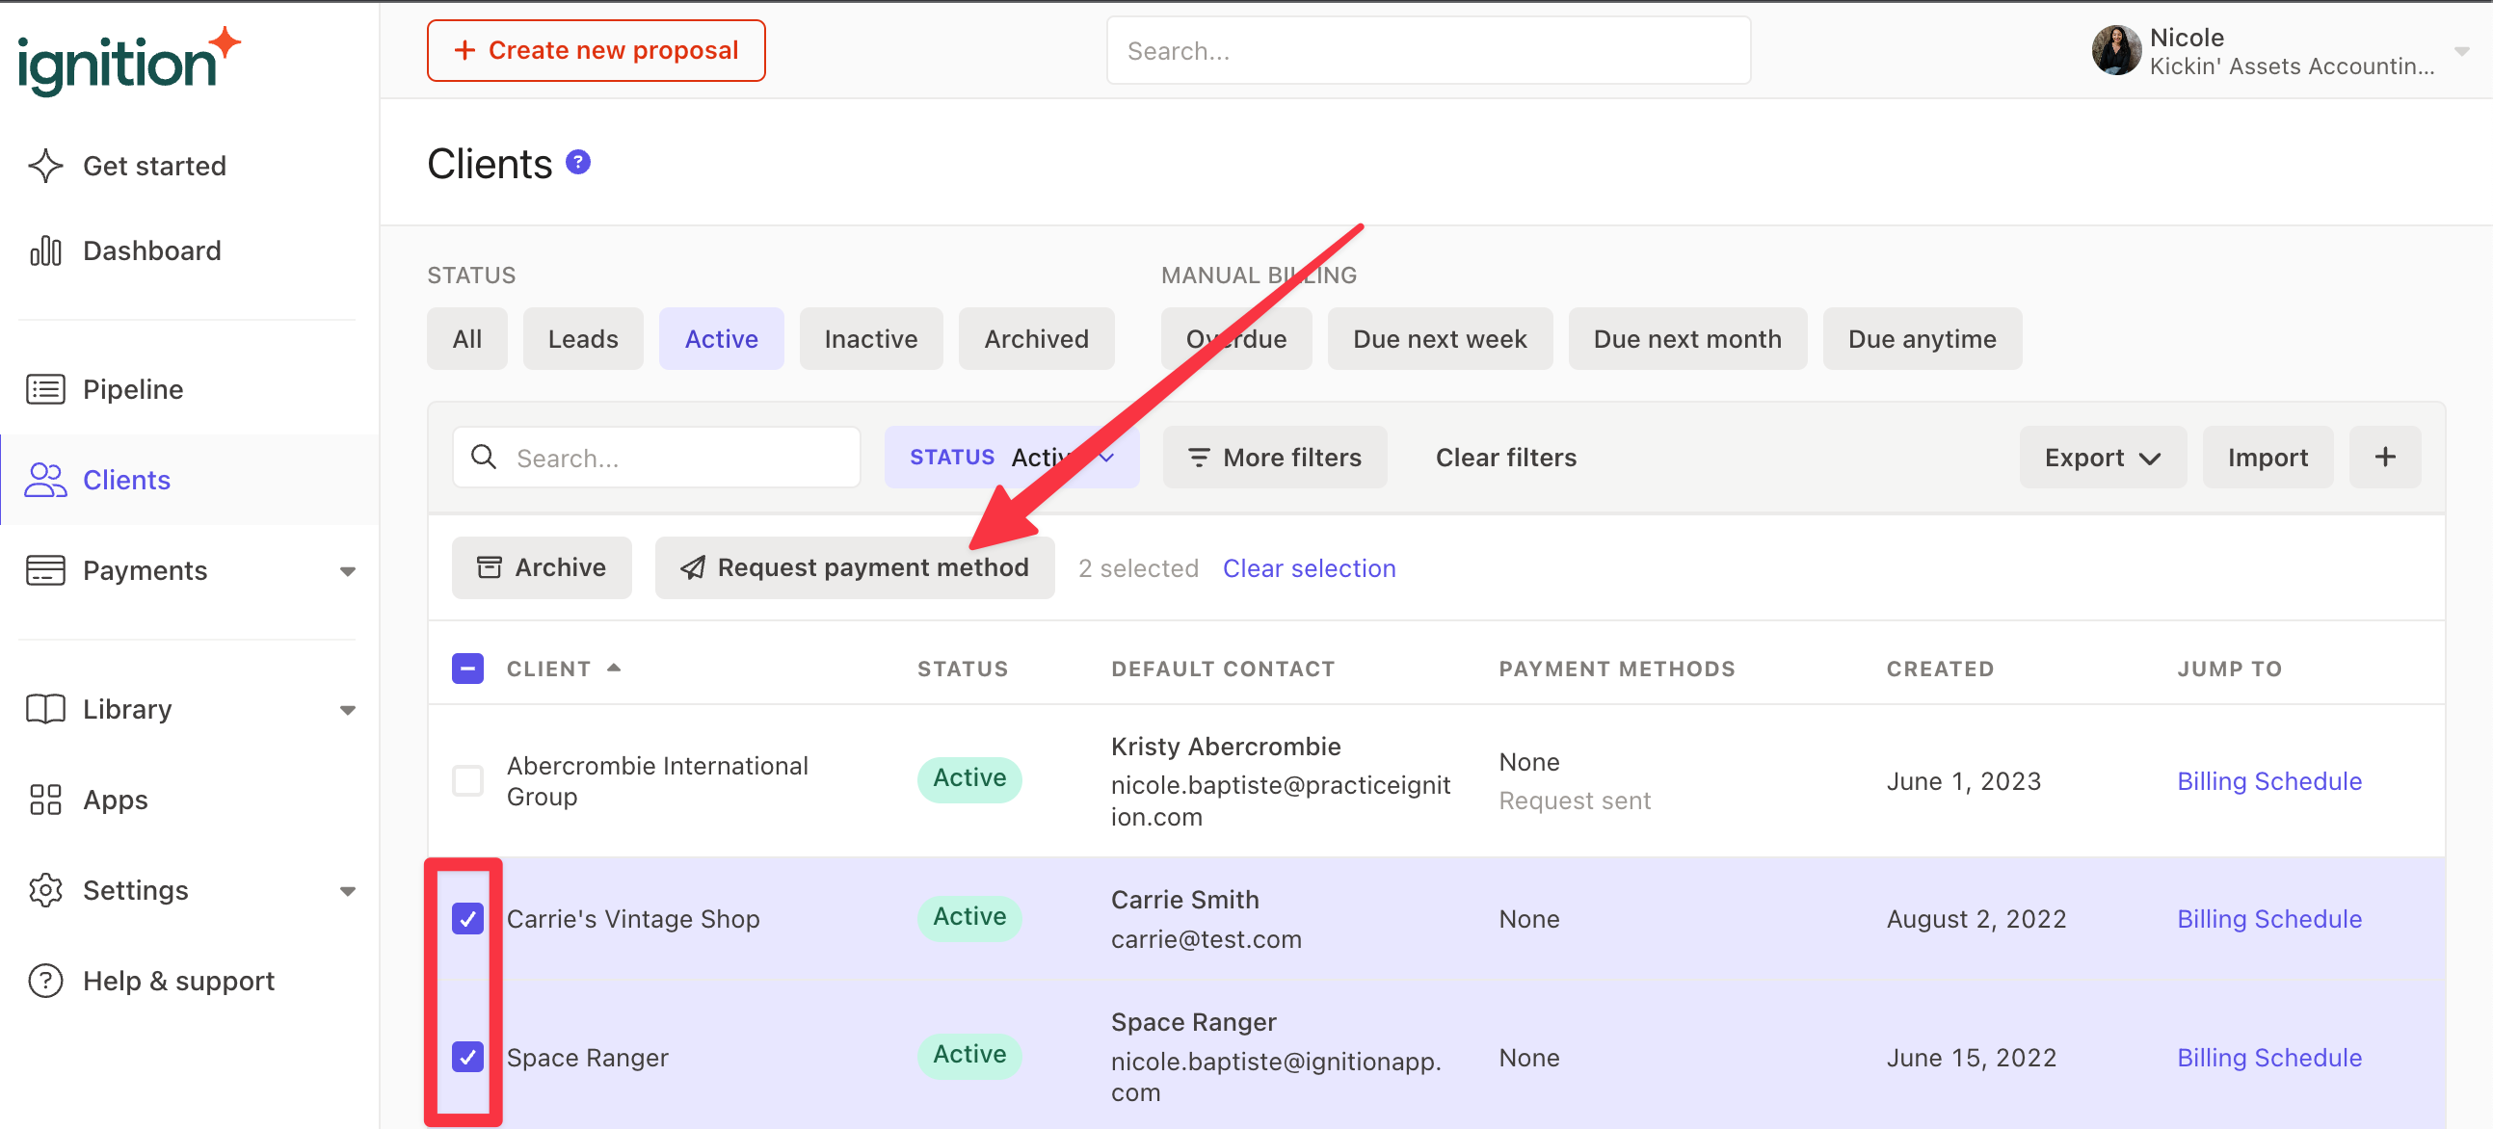This screenshot has height=1129, width=2493.
Task: Click the More filters funnel icon
Action: click(x=1199, y=458)
